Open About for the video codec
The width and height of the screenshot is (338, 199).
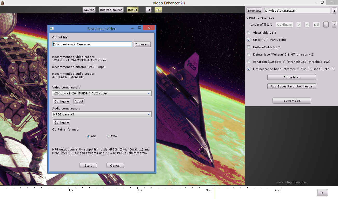pyautogui.click(x=79, y=101)
